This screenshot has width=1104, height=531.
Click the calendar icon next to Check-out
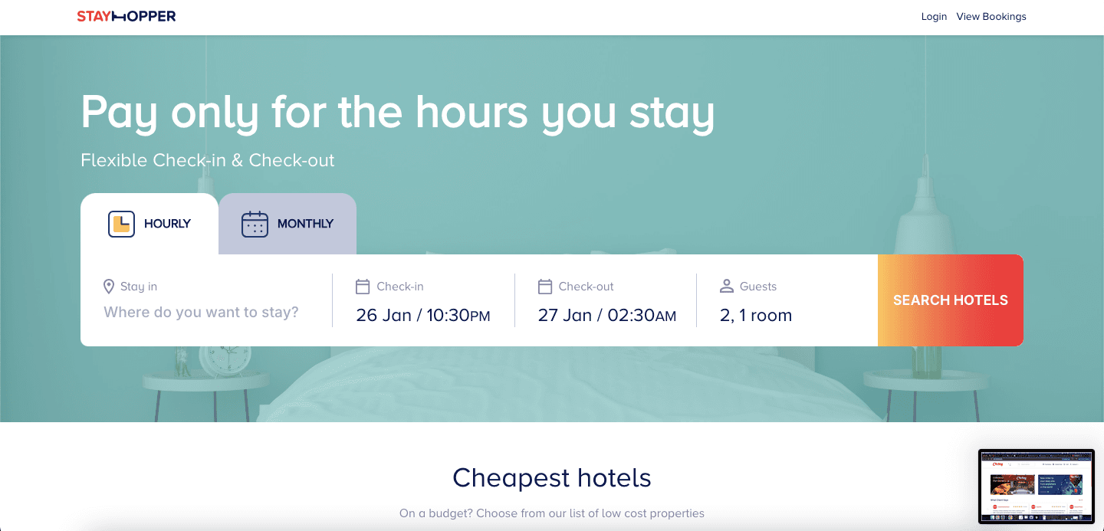pyautogui.click(x=545, y=287)
